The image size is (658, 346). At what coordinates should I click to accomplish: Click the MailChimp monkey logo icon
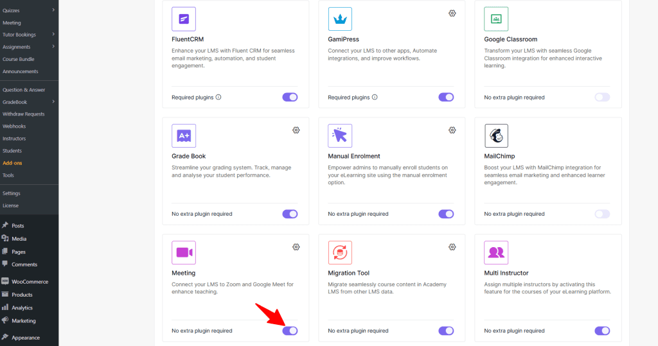pos(496,136)
